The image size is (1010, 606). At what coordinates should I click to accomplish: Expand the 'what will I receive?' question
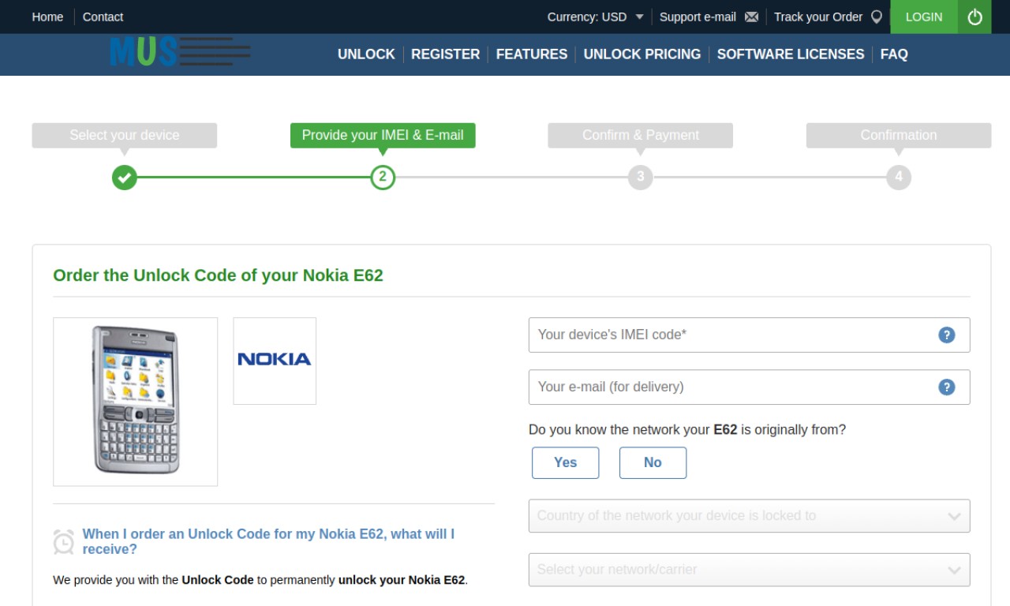(268, 541)
